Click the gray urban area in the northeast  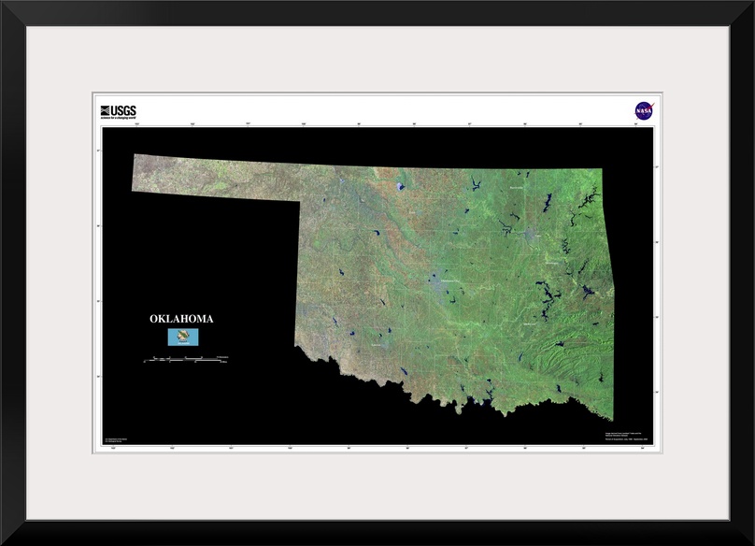click(530, 233)
